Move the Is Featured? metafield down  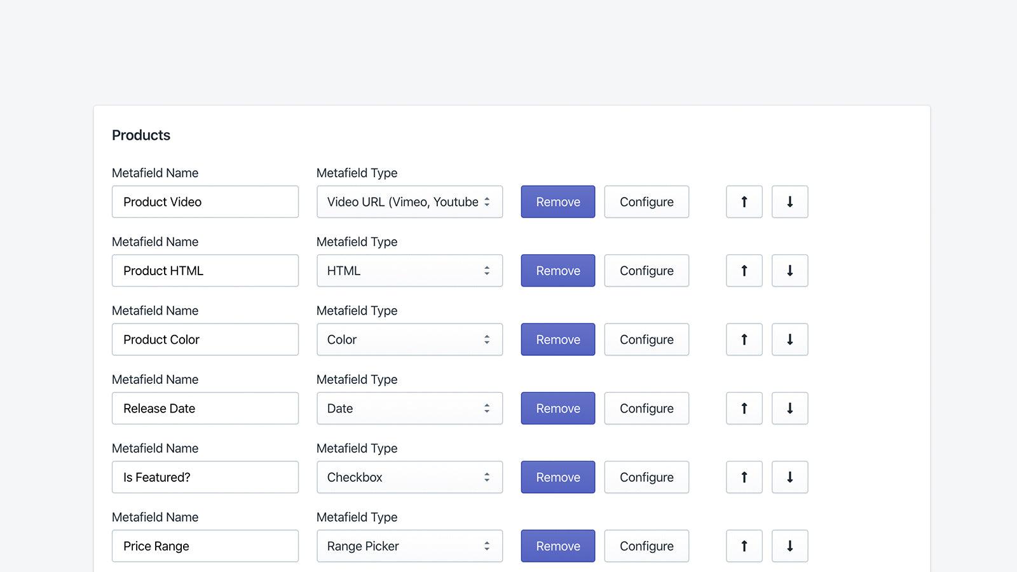789,477
